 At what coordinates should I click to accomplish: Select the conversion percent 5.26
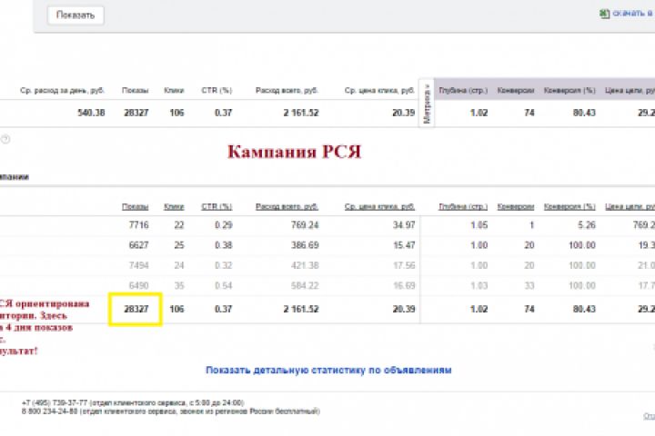click(x=587, y=225)
